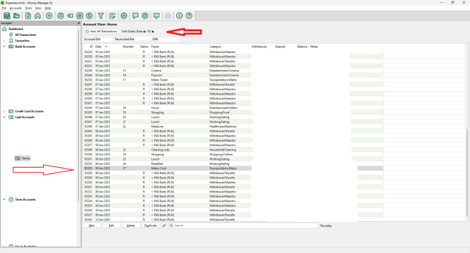Viewport: 470px width, 253px height.
Task: Click the New Database toolbar icon
Action: 6,16
